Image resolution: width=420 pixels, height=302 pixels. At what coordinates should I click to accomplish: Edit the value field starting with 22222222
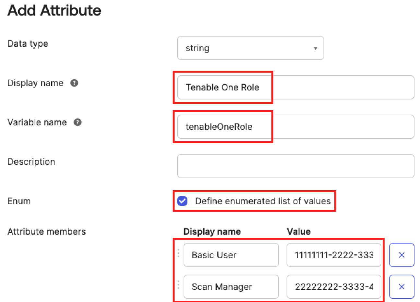[333, 287]
